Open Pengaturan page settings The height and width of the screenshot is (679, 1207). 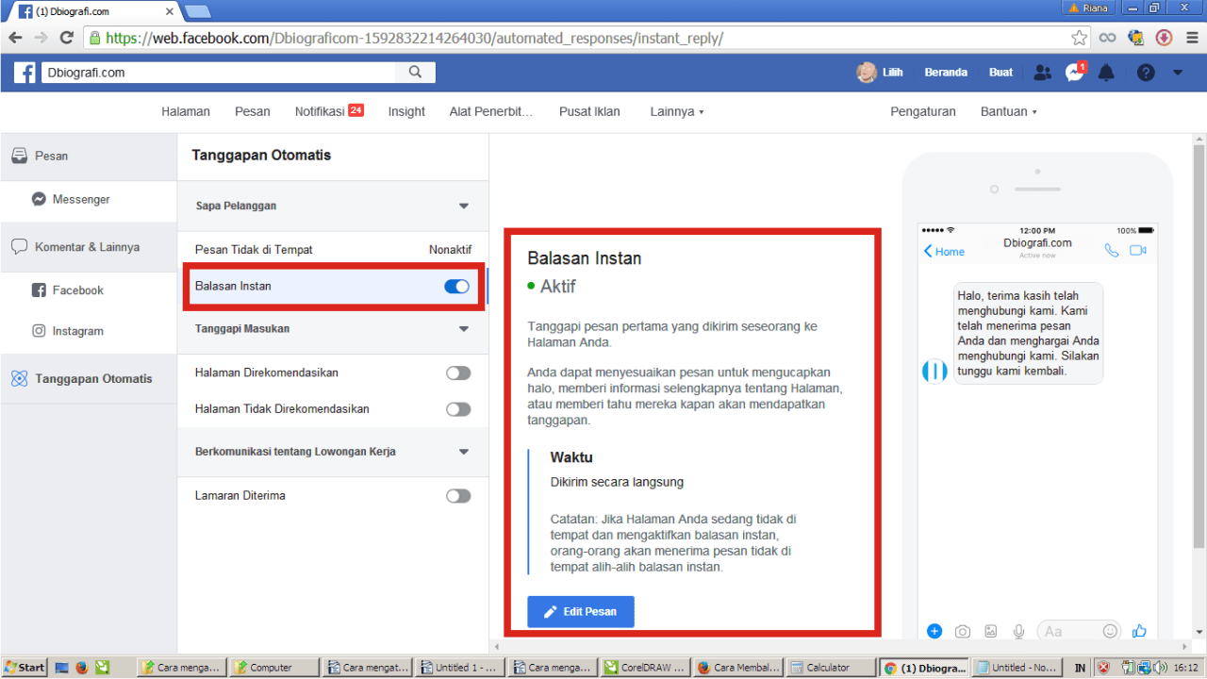(x=923, y=111)
